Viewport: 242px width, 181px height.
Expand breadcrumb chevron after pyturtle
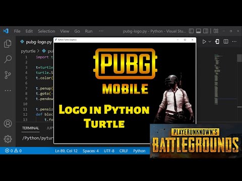coord(38,51)
